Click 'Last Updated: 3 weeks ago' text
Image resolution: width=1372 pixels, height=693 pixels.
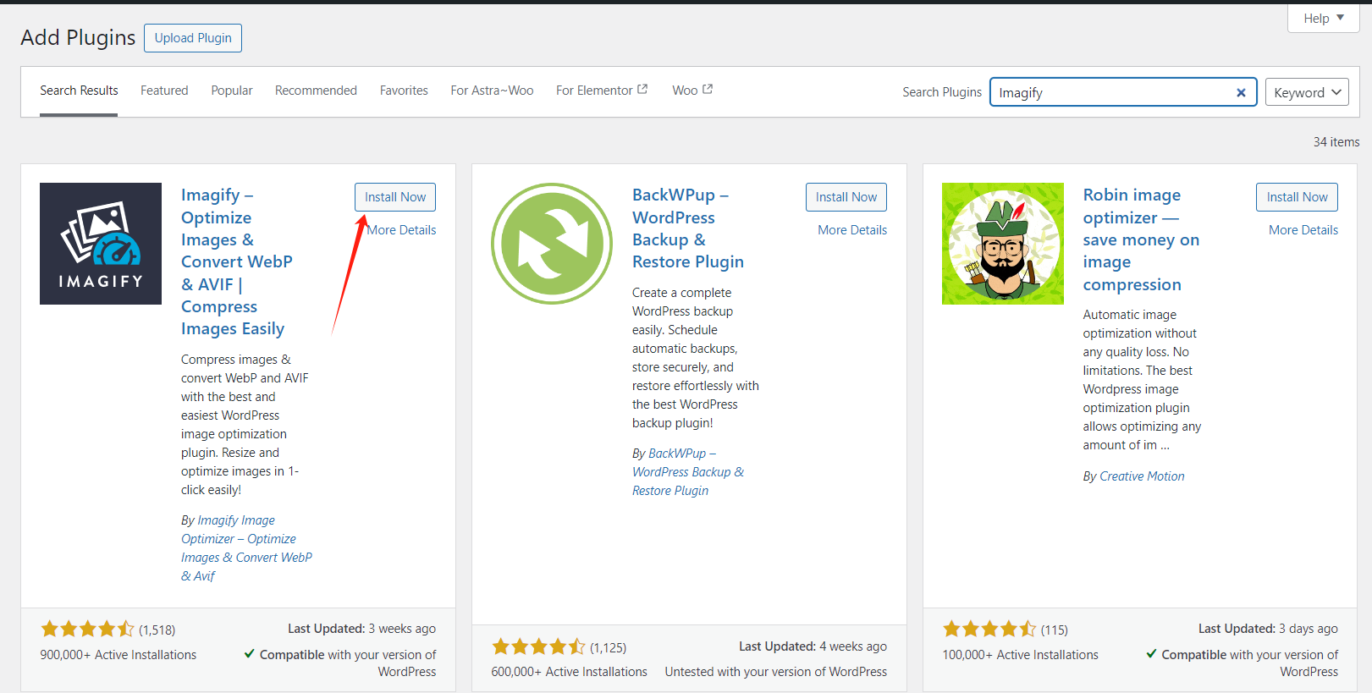361,629
